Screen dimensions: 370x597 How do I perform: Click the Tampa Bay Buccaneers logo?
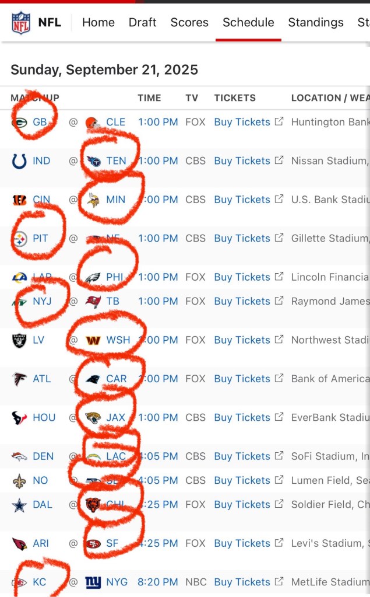pyautogui.click(x=93, y=302)
